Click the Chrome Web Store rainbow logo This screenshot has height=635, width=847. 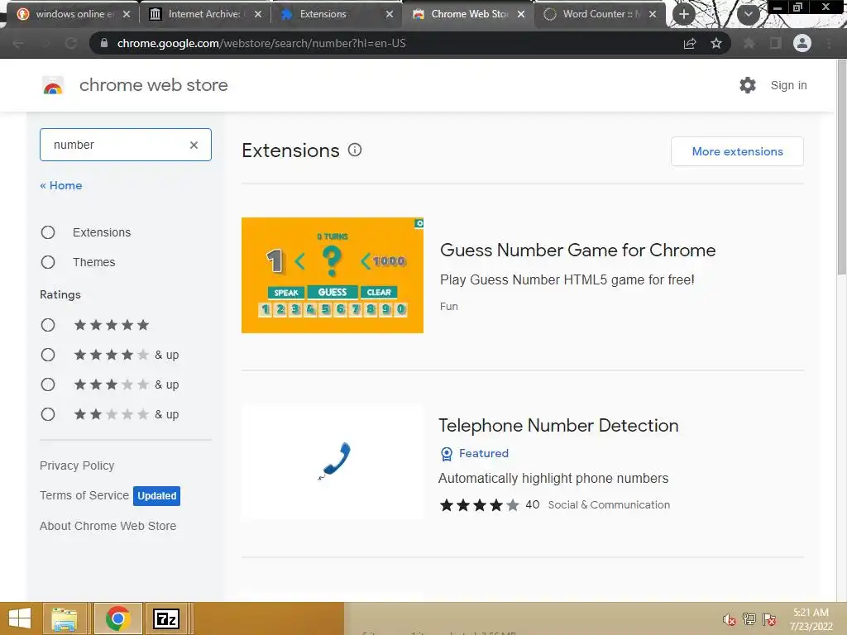(53, 85)
